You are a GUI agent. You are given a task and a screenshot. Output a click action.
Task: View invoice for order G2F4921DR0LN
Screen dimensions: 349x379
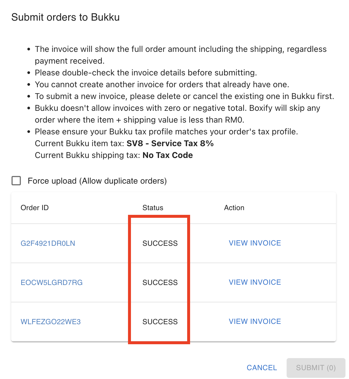[255, 243]
